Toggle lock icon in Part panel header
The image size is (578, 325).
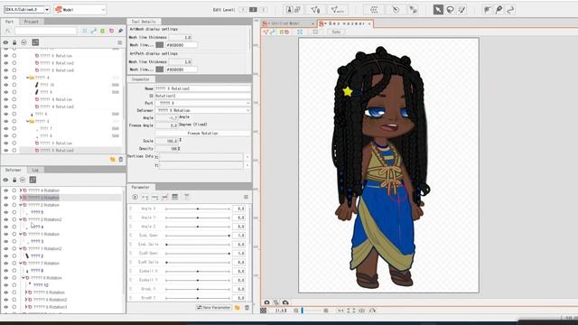coord(14,42)
